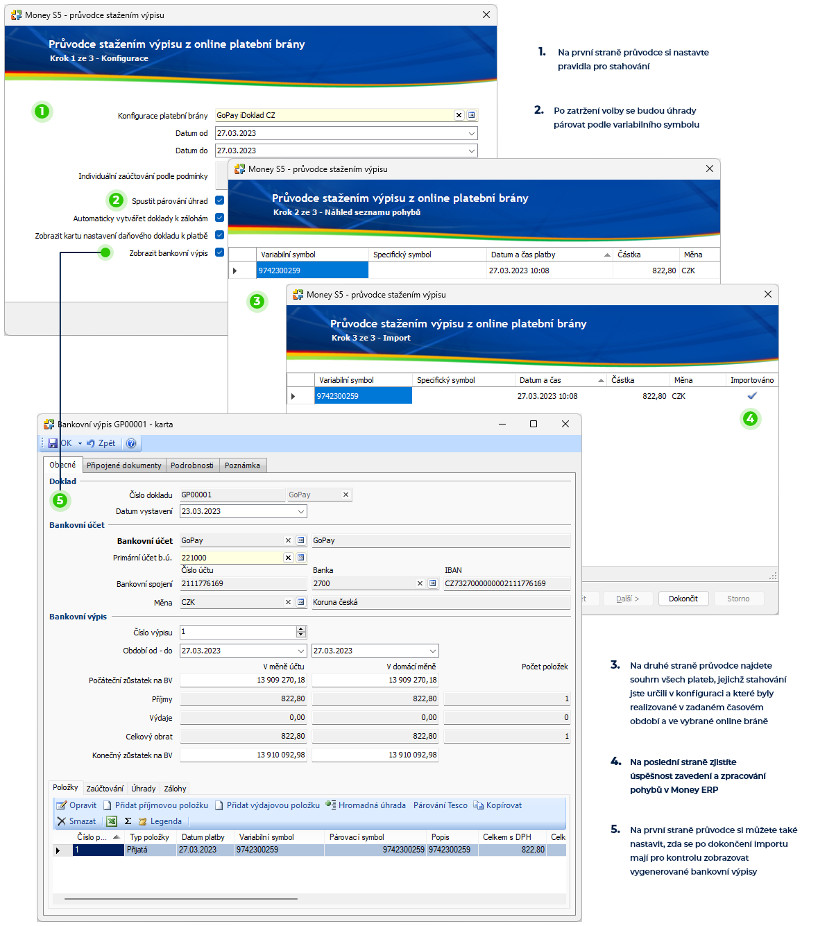827x926 pixels.
Task: Select row 9742300259 in step 2 list
Action: coord(473,271)
